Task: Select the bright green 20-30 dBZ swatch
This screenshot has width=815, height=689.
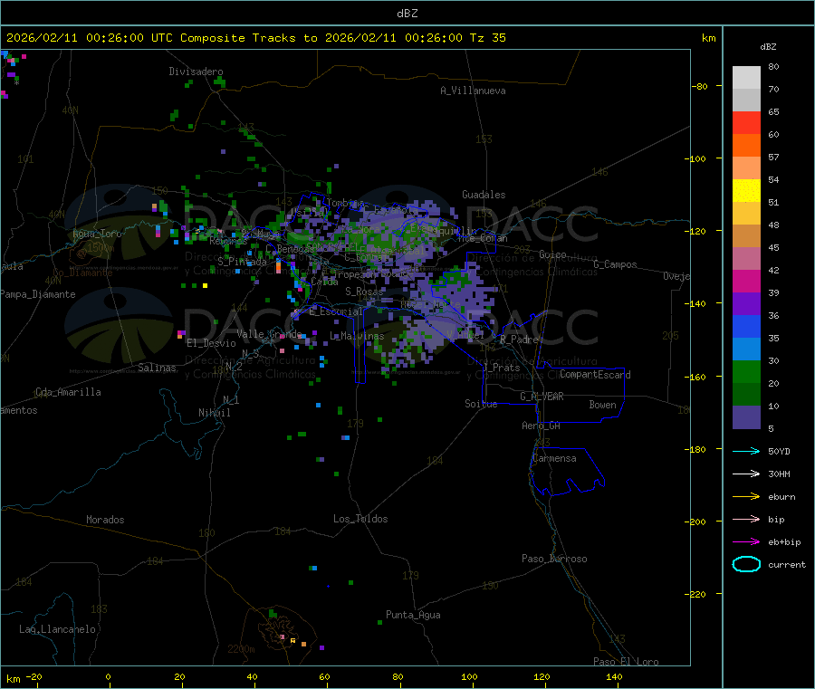Action: click(x=746, y=371)
